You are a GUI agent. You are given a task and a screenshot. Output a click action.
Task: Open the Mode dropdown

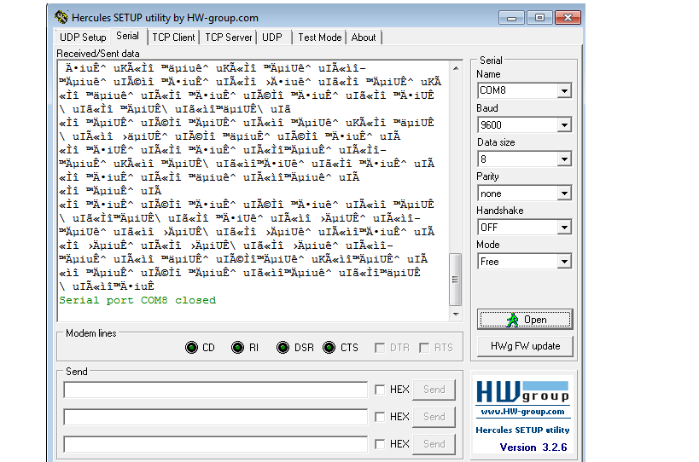coord(564,262)
